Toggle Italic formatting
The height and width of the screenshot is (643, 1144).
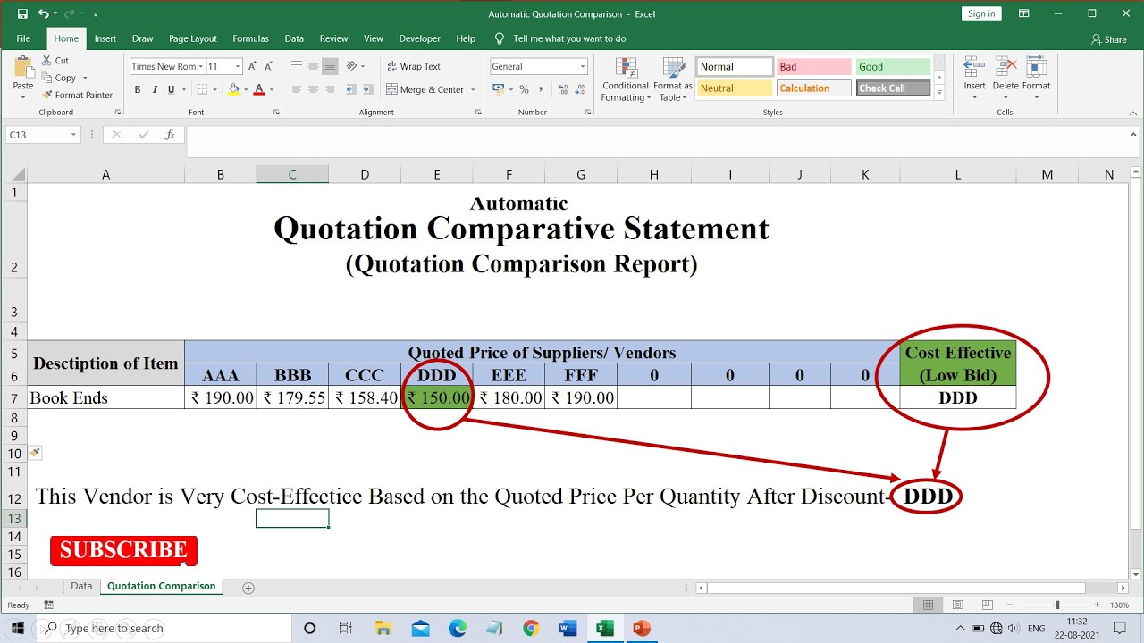155,89
